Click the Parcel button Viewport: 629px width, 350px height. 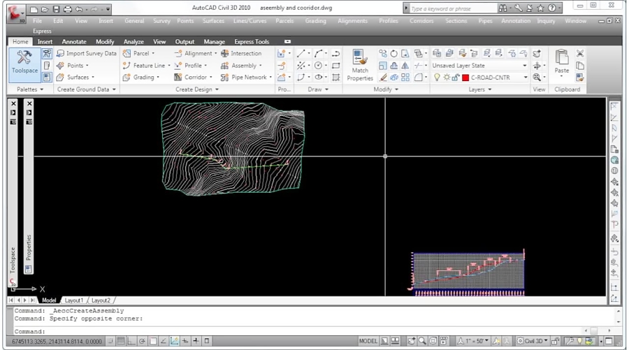(x=138, y=53)
